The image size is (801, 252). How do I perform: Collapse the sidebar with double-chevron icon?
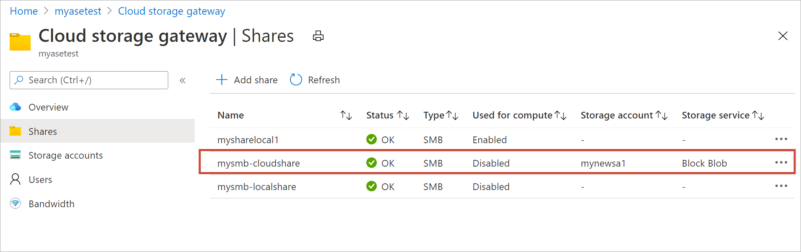183,80
